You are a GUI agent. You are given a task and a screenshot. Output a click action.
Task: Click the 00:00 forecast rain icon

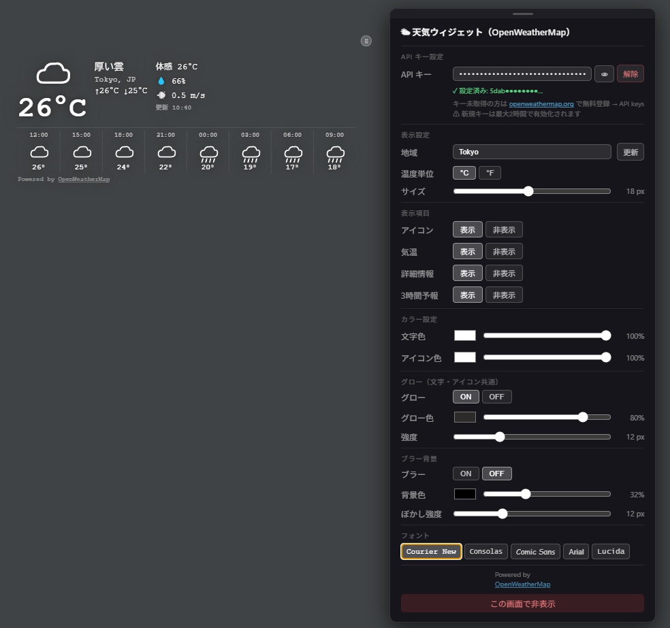[208, 154]
